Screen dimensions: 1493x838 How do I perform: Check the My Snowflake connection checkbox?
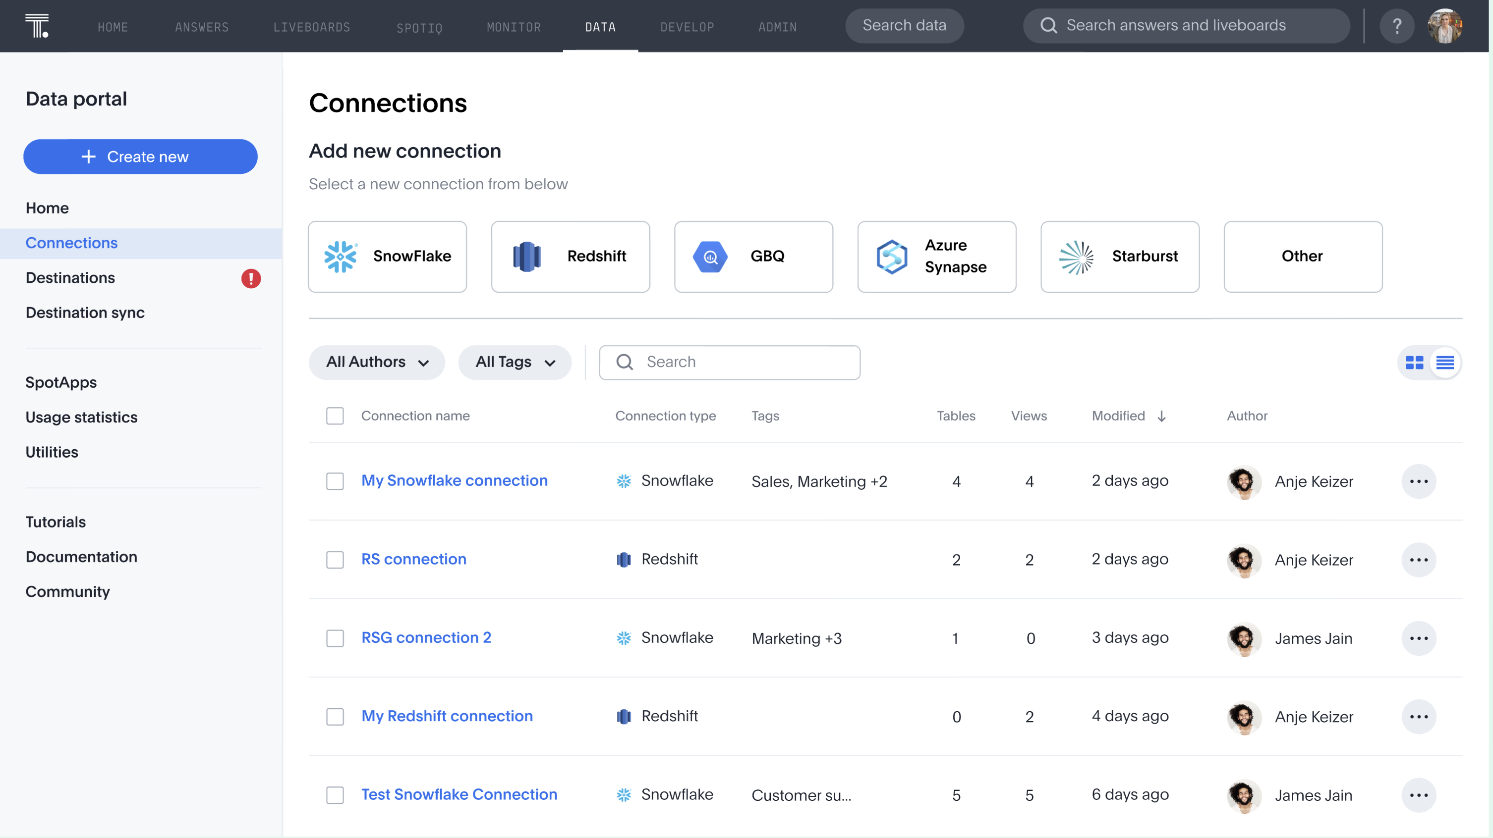(335, 481)
